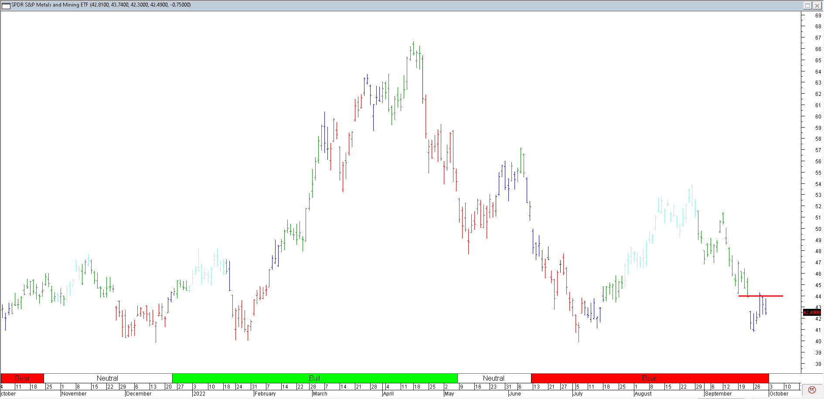
Task: Click the Neutral ribbon segment under November–December
Action: pos(108,378)
